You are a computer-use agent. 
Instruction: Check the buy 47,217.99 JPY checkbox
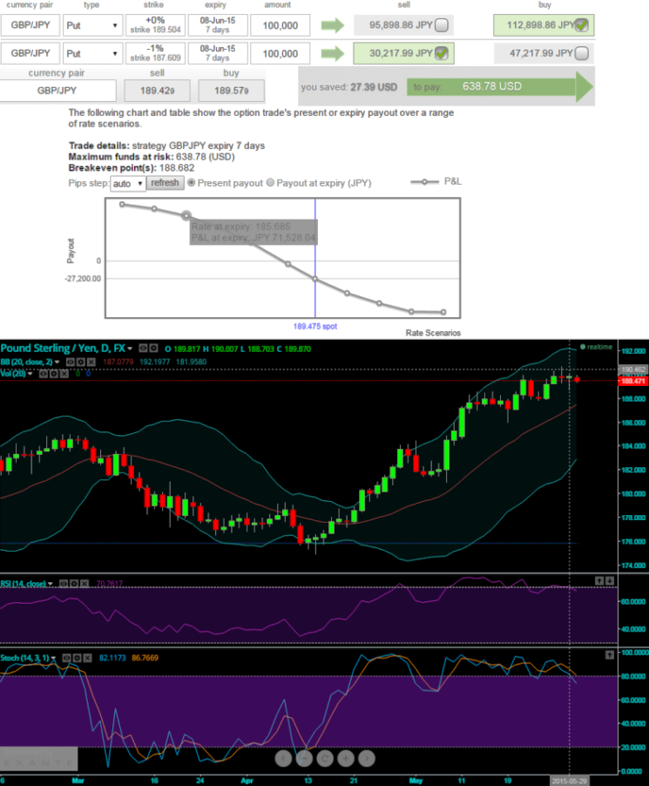click(581, 53)
